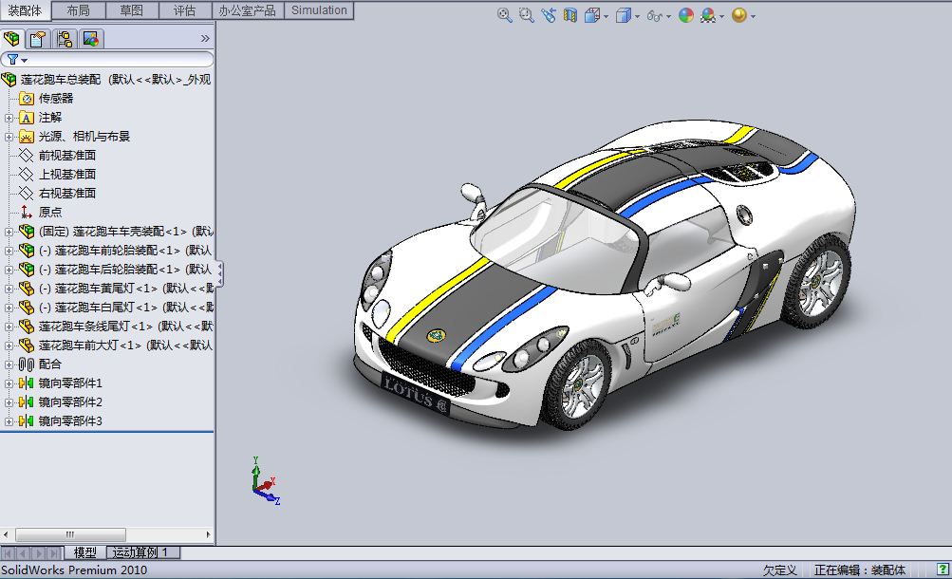Expand the manager panel tabs chevron
Screen dimensions: 952x579
click(205, 39)
